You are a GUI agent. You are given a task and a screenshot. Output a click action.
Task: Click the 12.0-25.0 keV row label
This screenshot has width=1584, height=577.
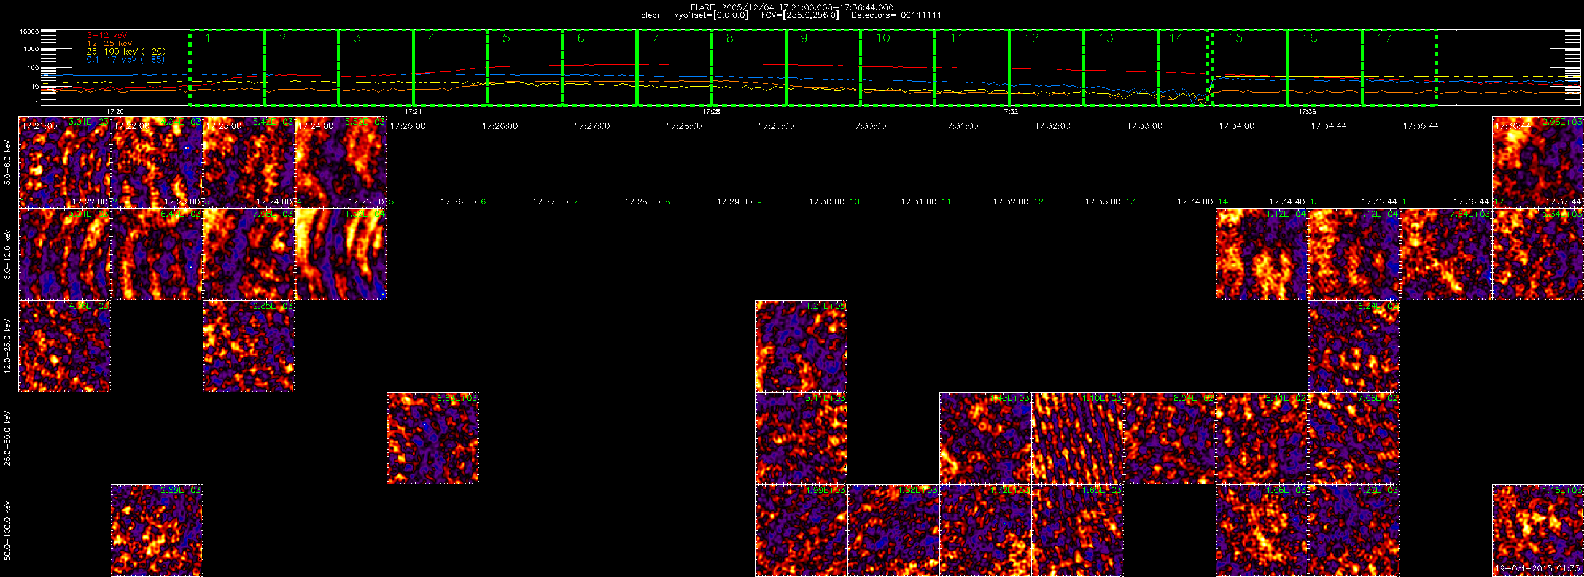pyautogui.click(x=7, y=346)
